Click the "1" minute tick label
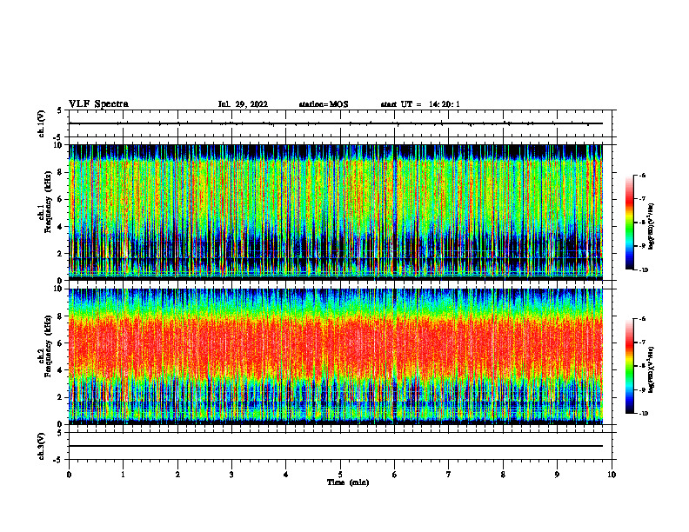The width and height of the screenshot is (689, 532). point(123,475)
